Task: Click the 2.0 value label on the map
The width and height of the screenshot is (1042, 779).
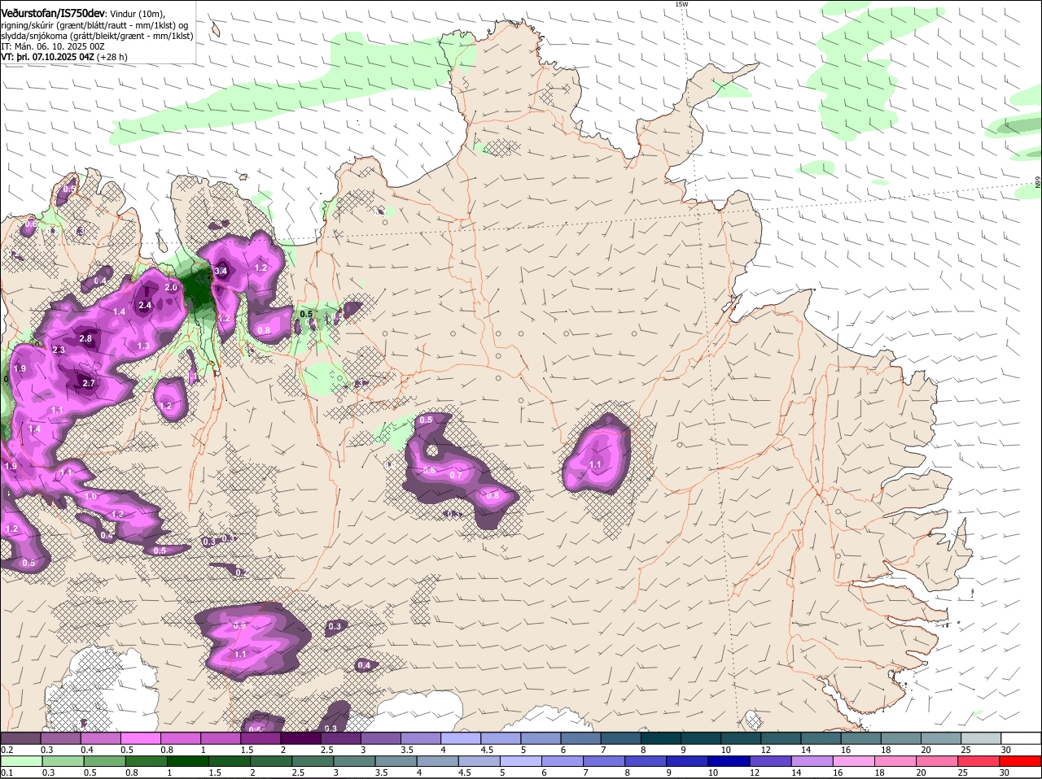Action: 171,288
